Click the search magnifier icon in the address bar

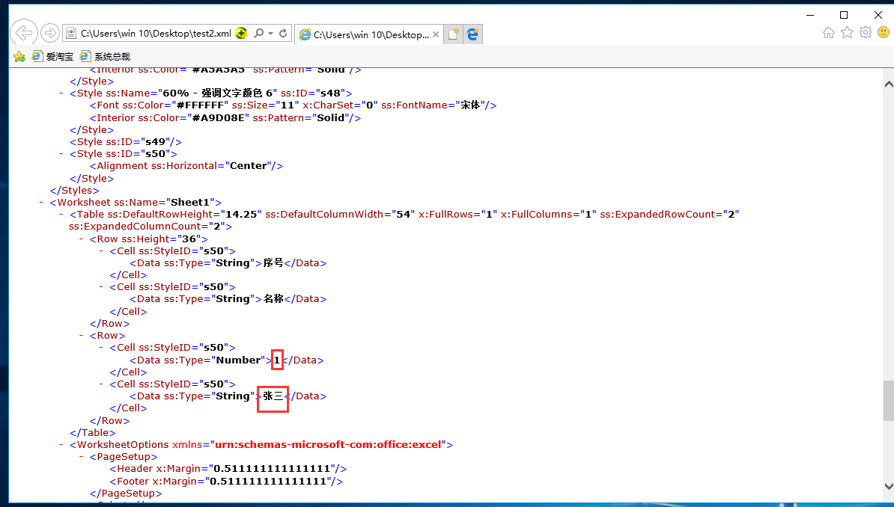(259, 33)
